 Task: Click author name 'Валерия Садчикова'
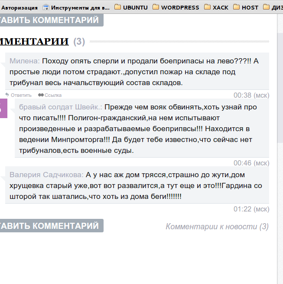point(46,175)
